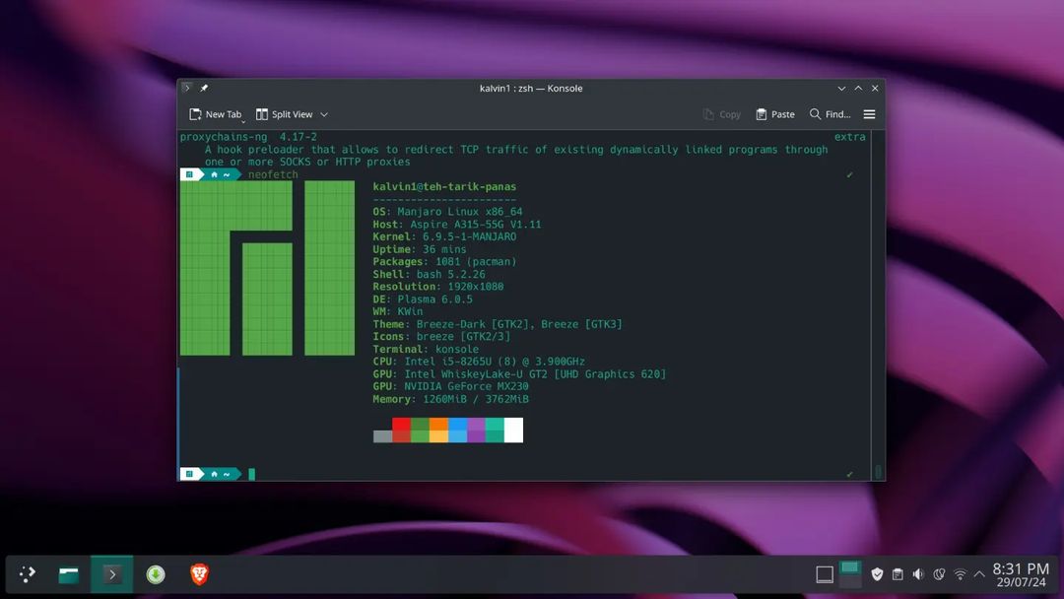Open the clipboard tray icon
This screenshot has height=599, width=1064.
pyautogui.click(x=898, y=574)
